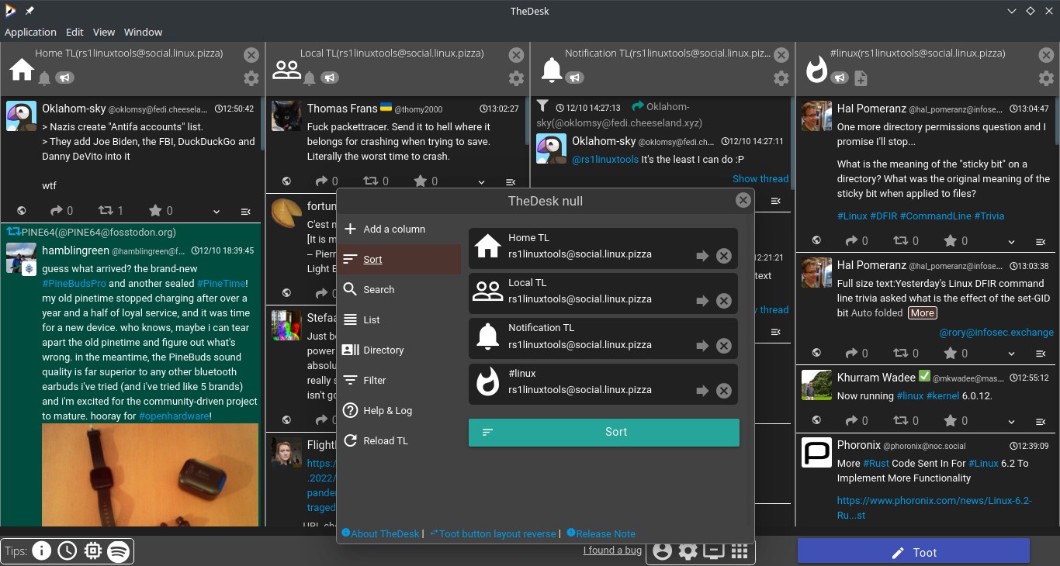This screenshot has width=1060, height=566.
Task: Click the filter funnel icon in Notification column
Action: tap(543, 106)
